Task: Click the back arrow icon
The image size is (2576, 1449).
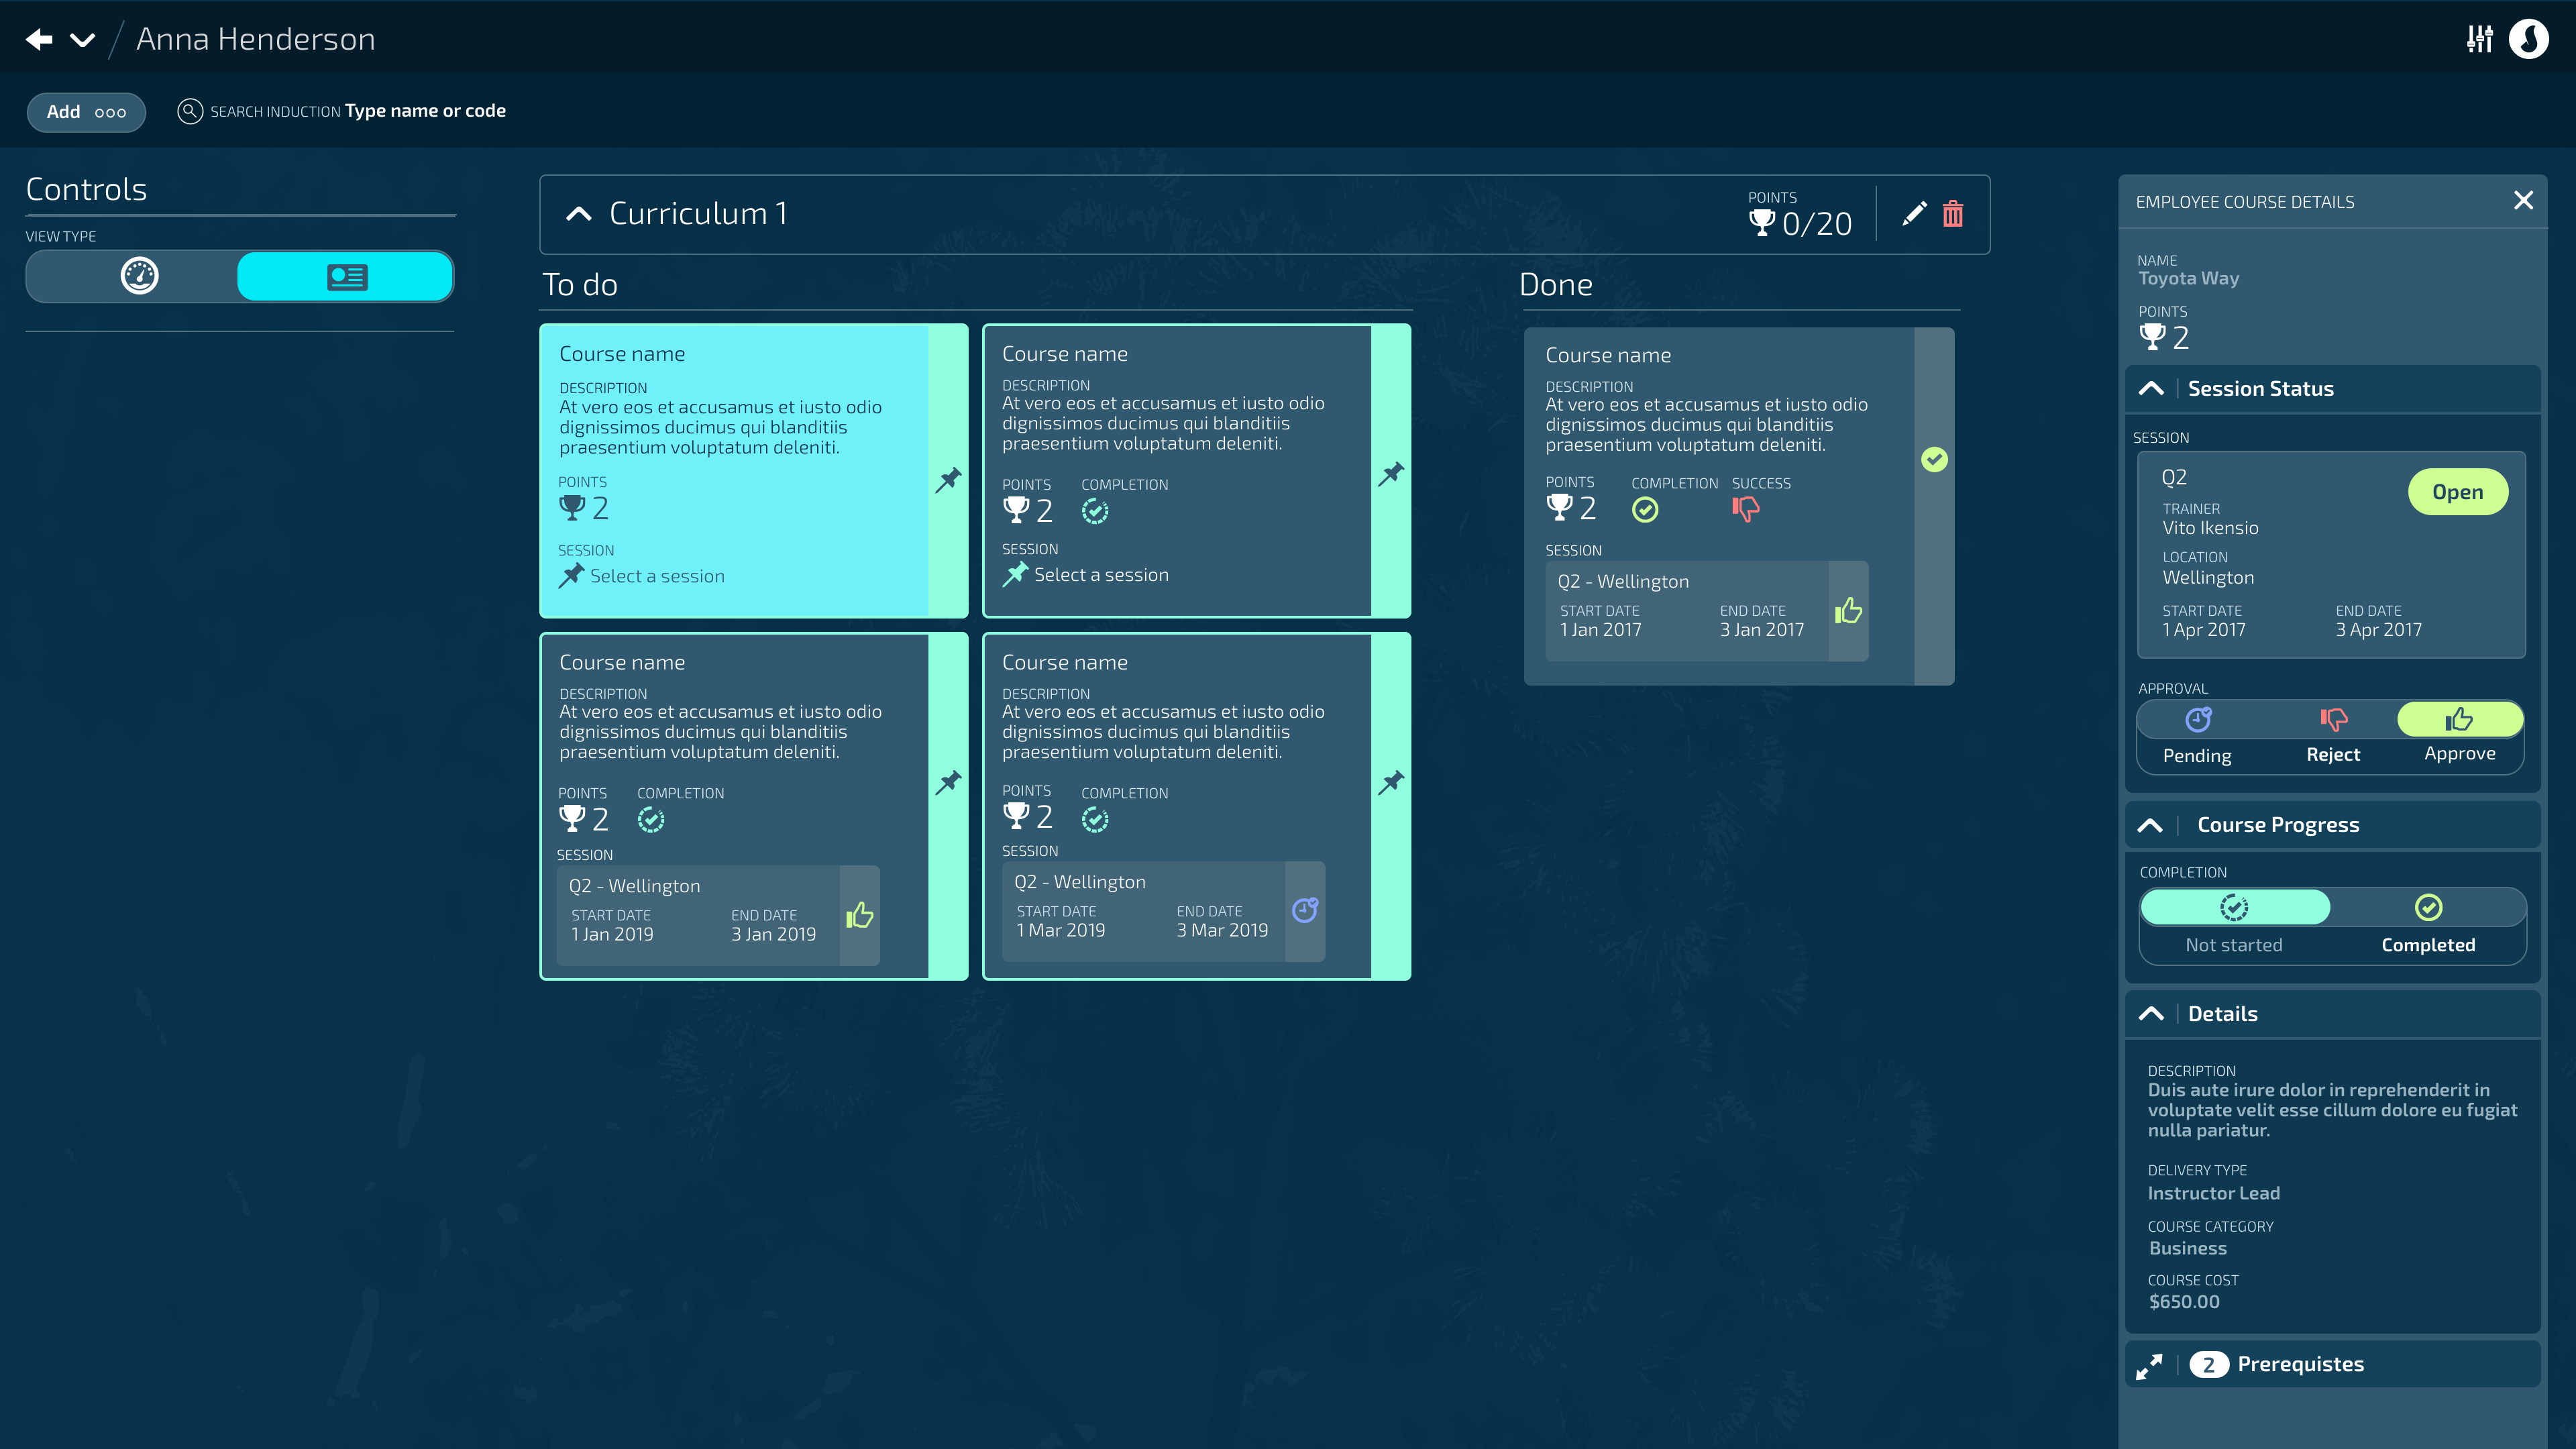Action: click(39, 39)
